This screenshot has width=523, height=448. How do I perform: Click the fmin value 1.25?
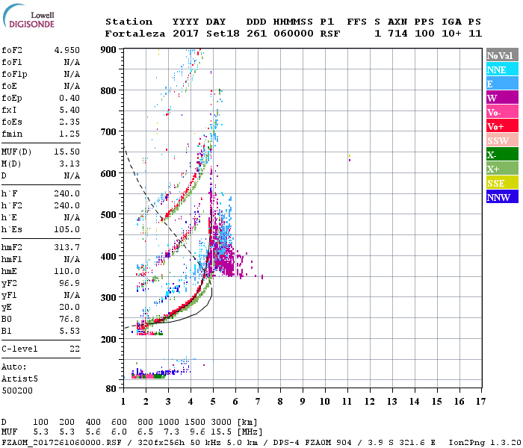click(69, 134)
